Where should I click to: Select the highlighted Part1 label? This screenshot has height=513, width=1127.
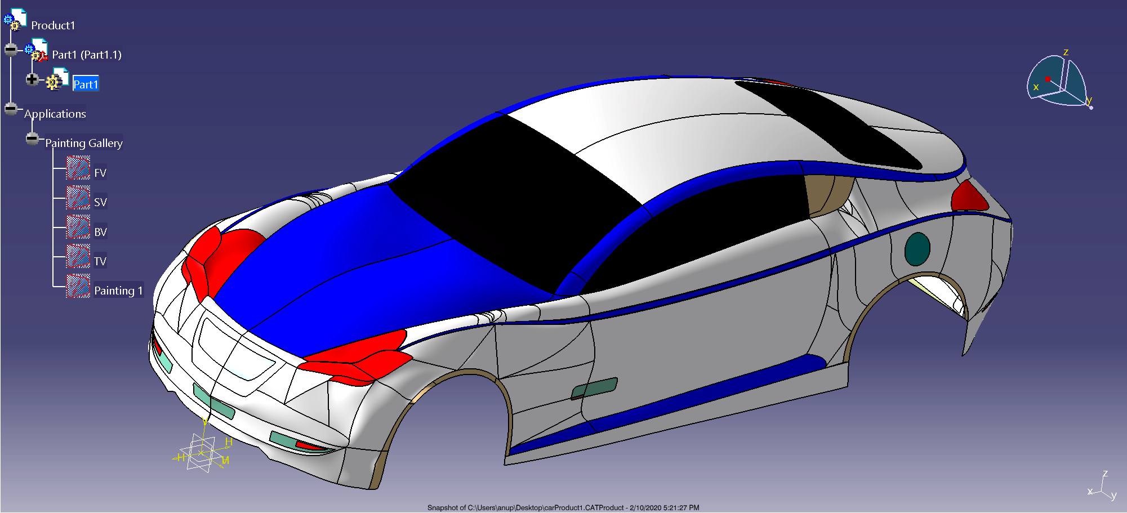(86, 84)
